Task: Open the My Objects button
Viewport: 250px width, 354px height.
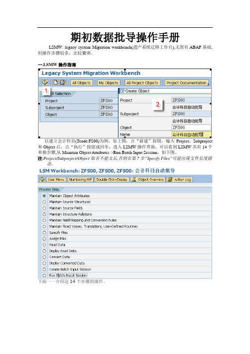Action: coord(109,83)
